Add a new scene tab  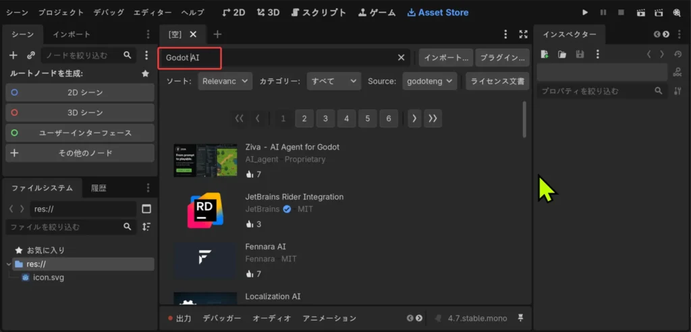click(217, 34)
